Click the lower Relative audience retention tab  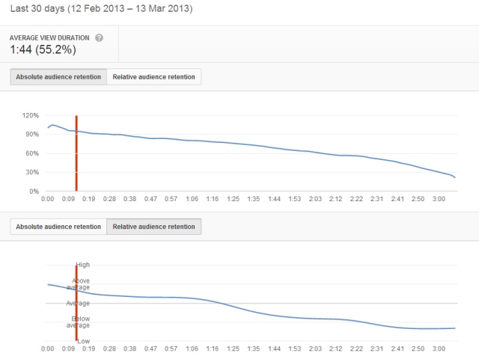[154, 226]
